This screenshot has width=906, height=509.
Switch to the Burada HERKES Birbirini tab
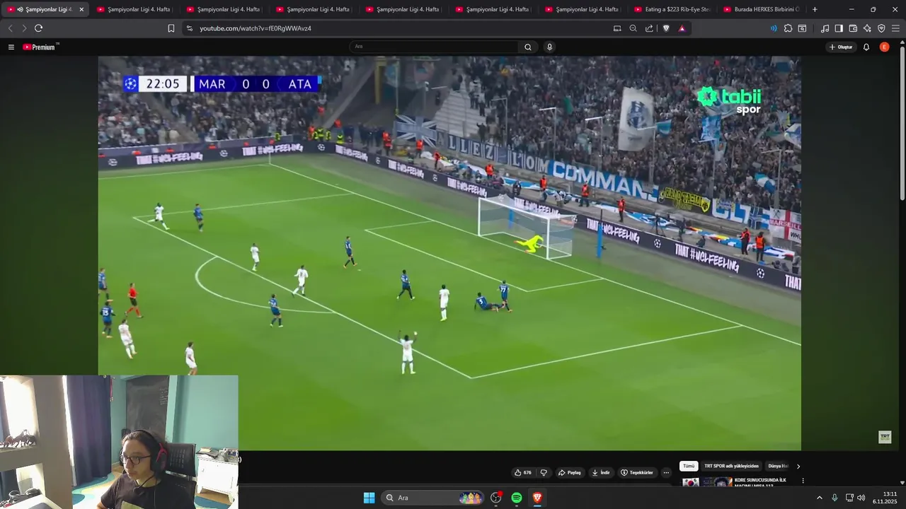tap(761, 9)
